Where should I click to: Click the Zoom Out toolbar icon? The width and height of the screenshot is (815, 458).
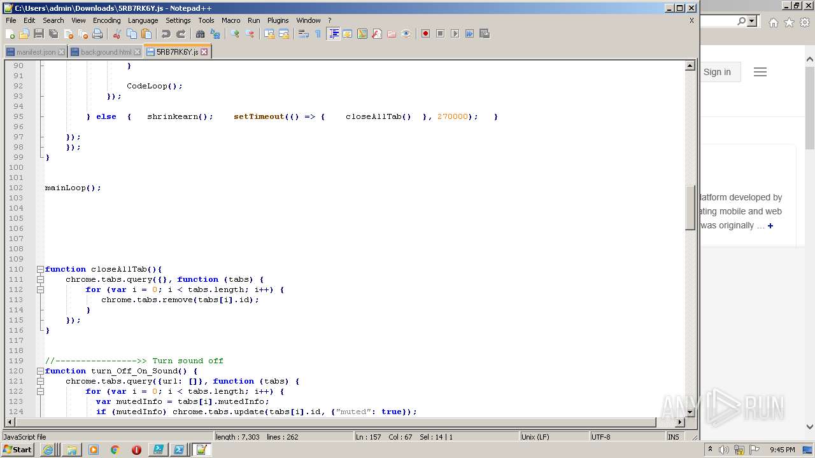(250, 34)
